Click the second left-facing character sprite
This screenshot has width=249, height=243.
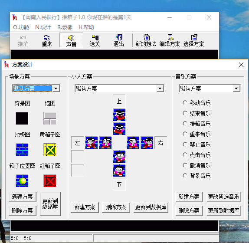(x=105, y=142)
